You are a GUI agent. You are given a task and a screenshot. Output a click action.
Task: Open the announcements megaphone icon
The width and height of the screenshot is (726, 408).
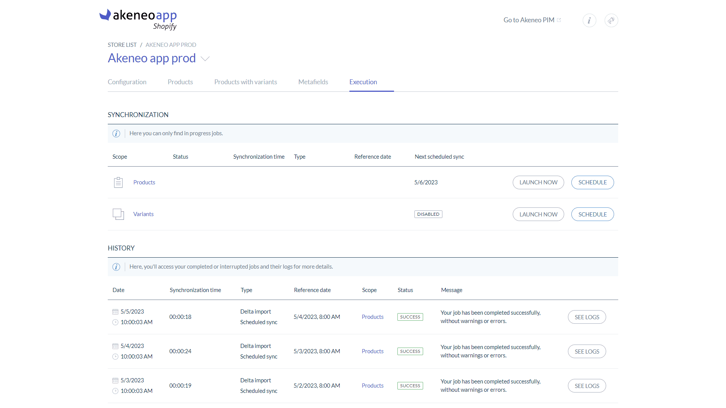point(611,20)
